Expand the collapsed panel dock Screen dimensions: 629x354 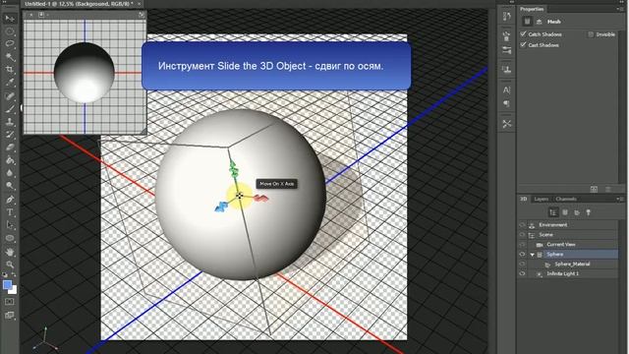tap(511, 2)
